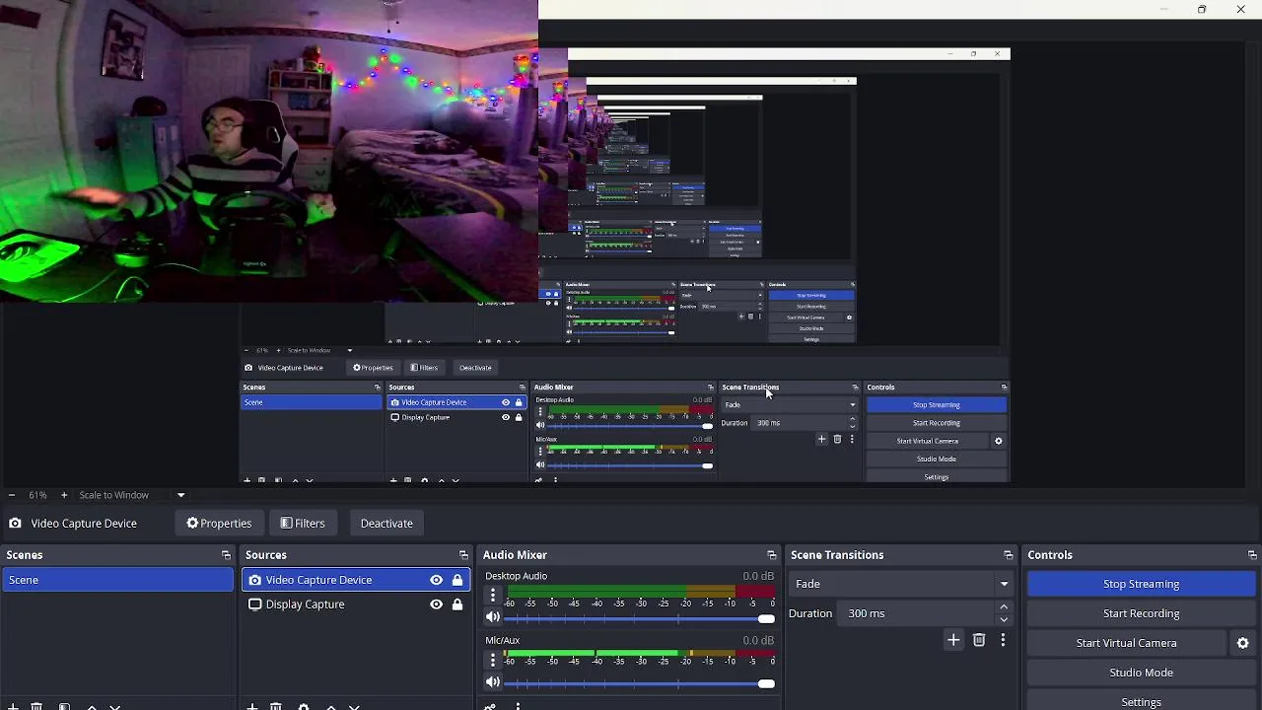Open Settings from Controls dock
The height and width of the screenshot is (710, 1262).
pyautogui.click(x=1141, y=701)
